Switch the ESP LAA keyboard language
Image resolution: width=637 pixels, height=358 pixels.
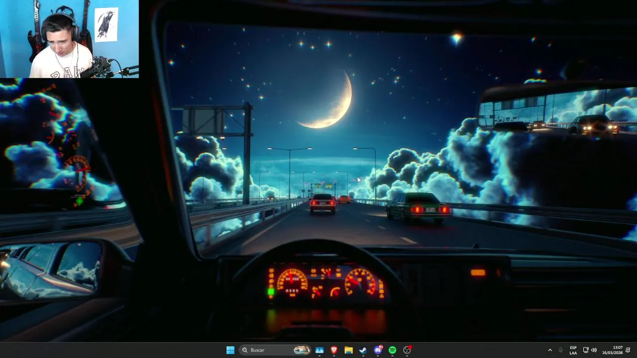click(573, 350)
